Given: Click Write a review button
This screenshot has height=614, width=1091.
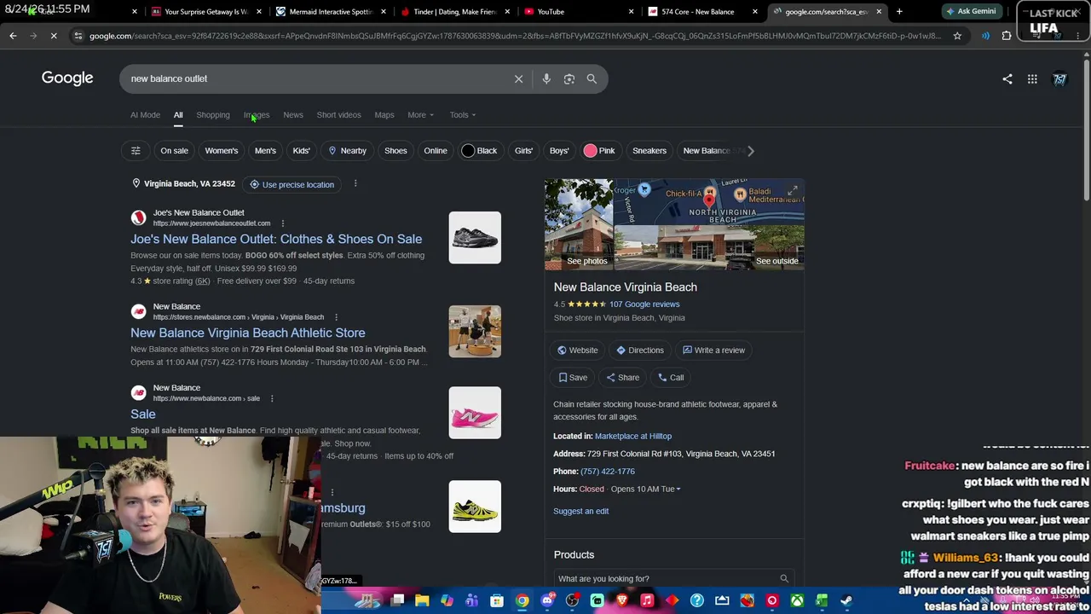Looking at the screenshot, I should click(713, 350).
